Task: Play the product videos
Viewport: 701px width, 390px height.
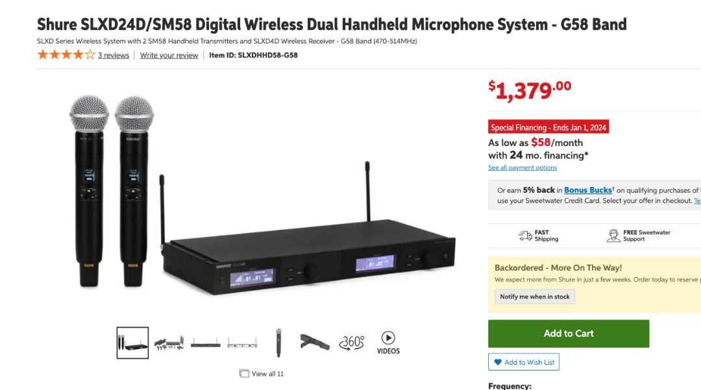Action: (388, 343)
